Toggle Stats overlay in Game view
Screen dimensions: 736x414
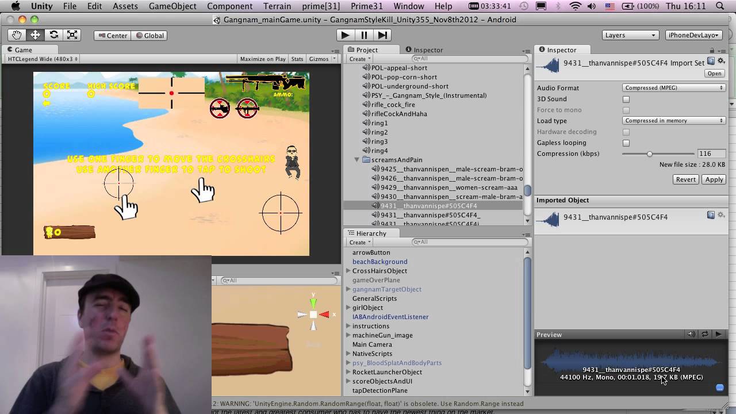[x=297, y=59]
